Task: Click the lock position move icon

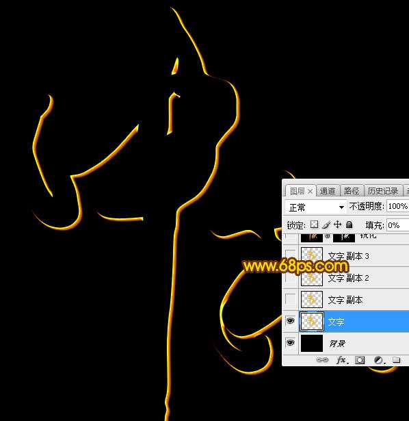Action: (337, 225)
